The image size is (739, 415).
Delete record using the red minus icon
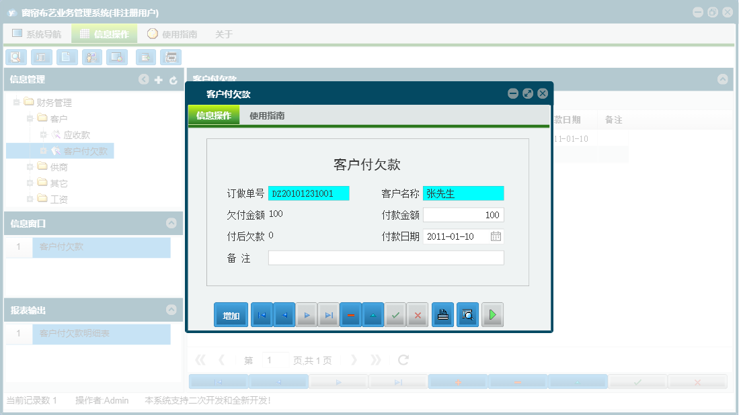tap(350, 314)
